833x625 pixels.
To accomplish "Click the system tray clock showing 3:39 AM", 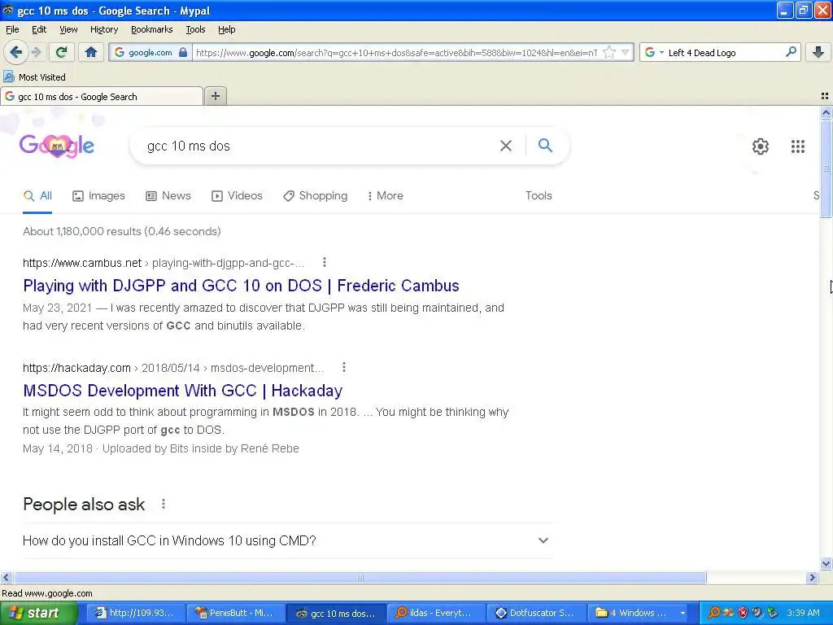I will [803, 613].
